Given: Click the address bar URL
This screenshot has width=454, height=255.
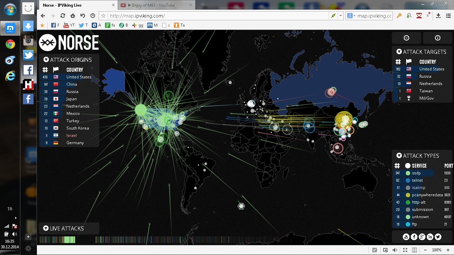Looking at the screenshot, I should pyautogui.click(x=137, y=16).
